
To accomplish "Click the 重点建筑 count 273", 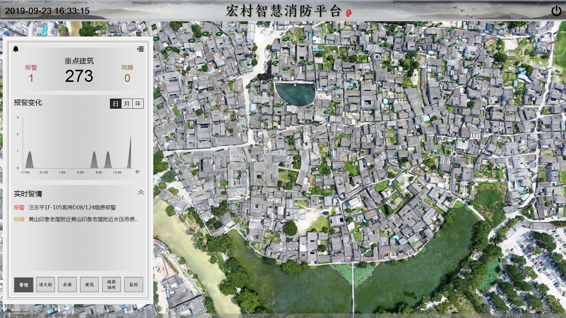I will [x=79, y=76].
